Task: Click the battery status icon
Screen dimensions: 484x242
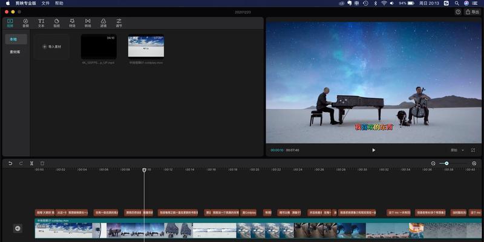Action: point(411,3)
